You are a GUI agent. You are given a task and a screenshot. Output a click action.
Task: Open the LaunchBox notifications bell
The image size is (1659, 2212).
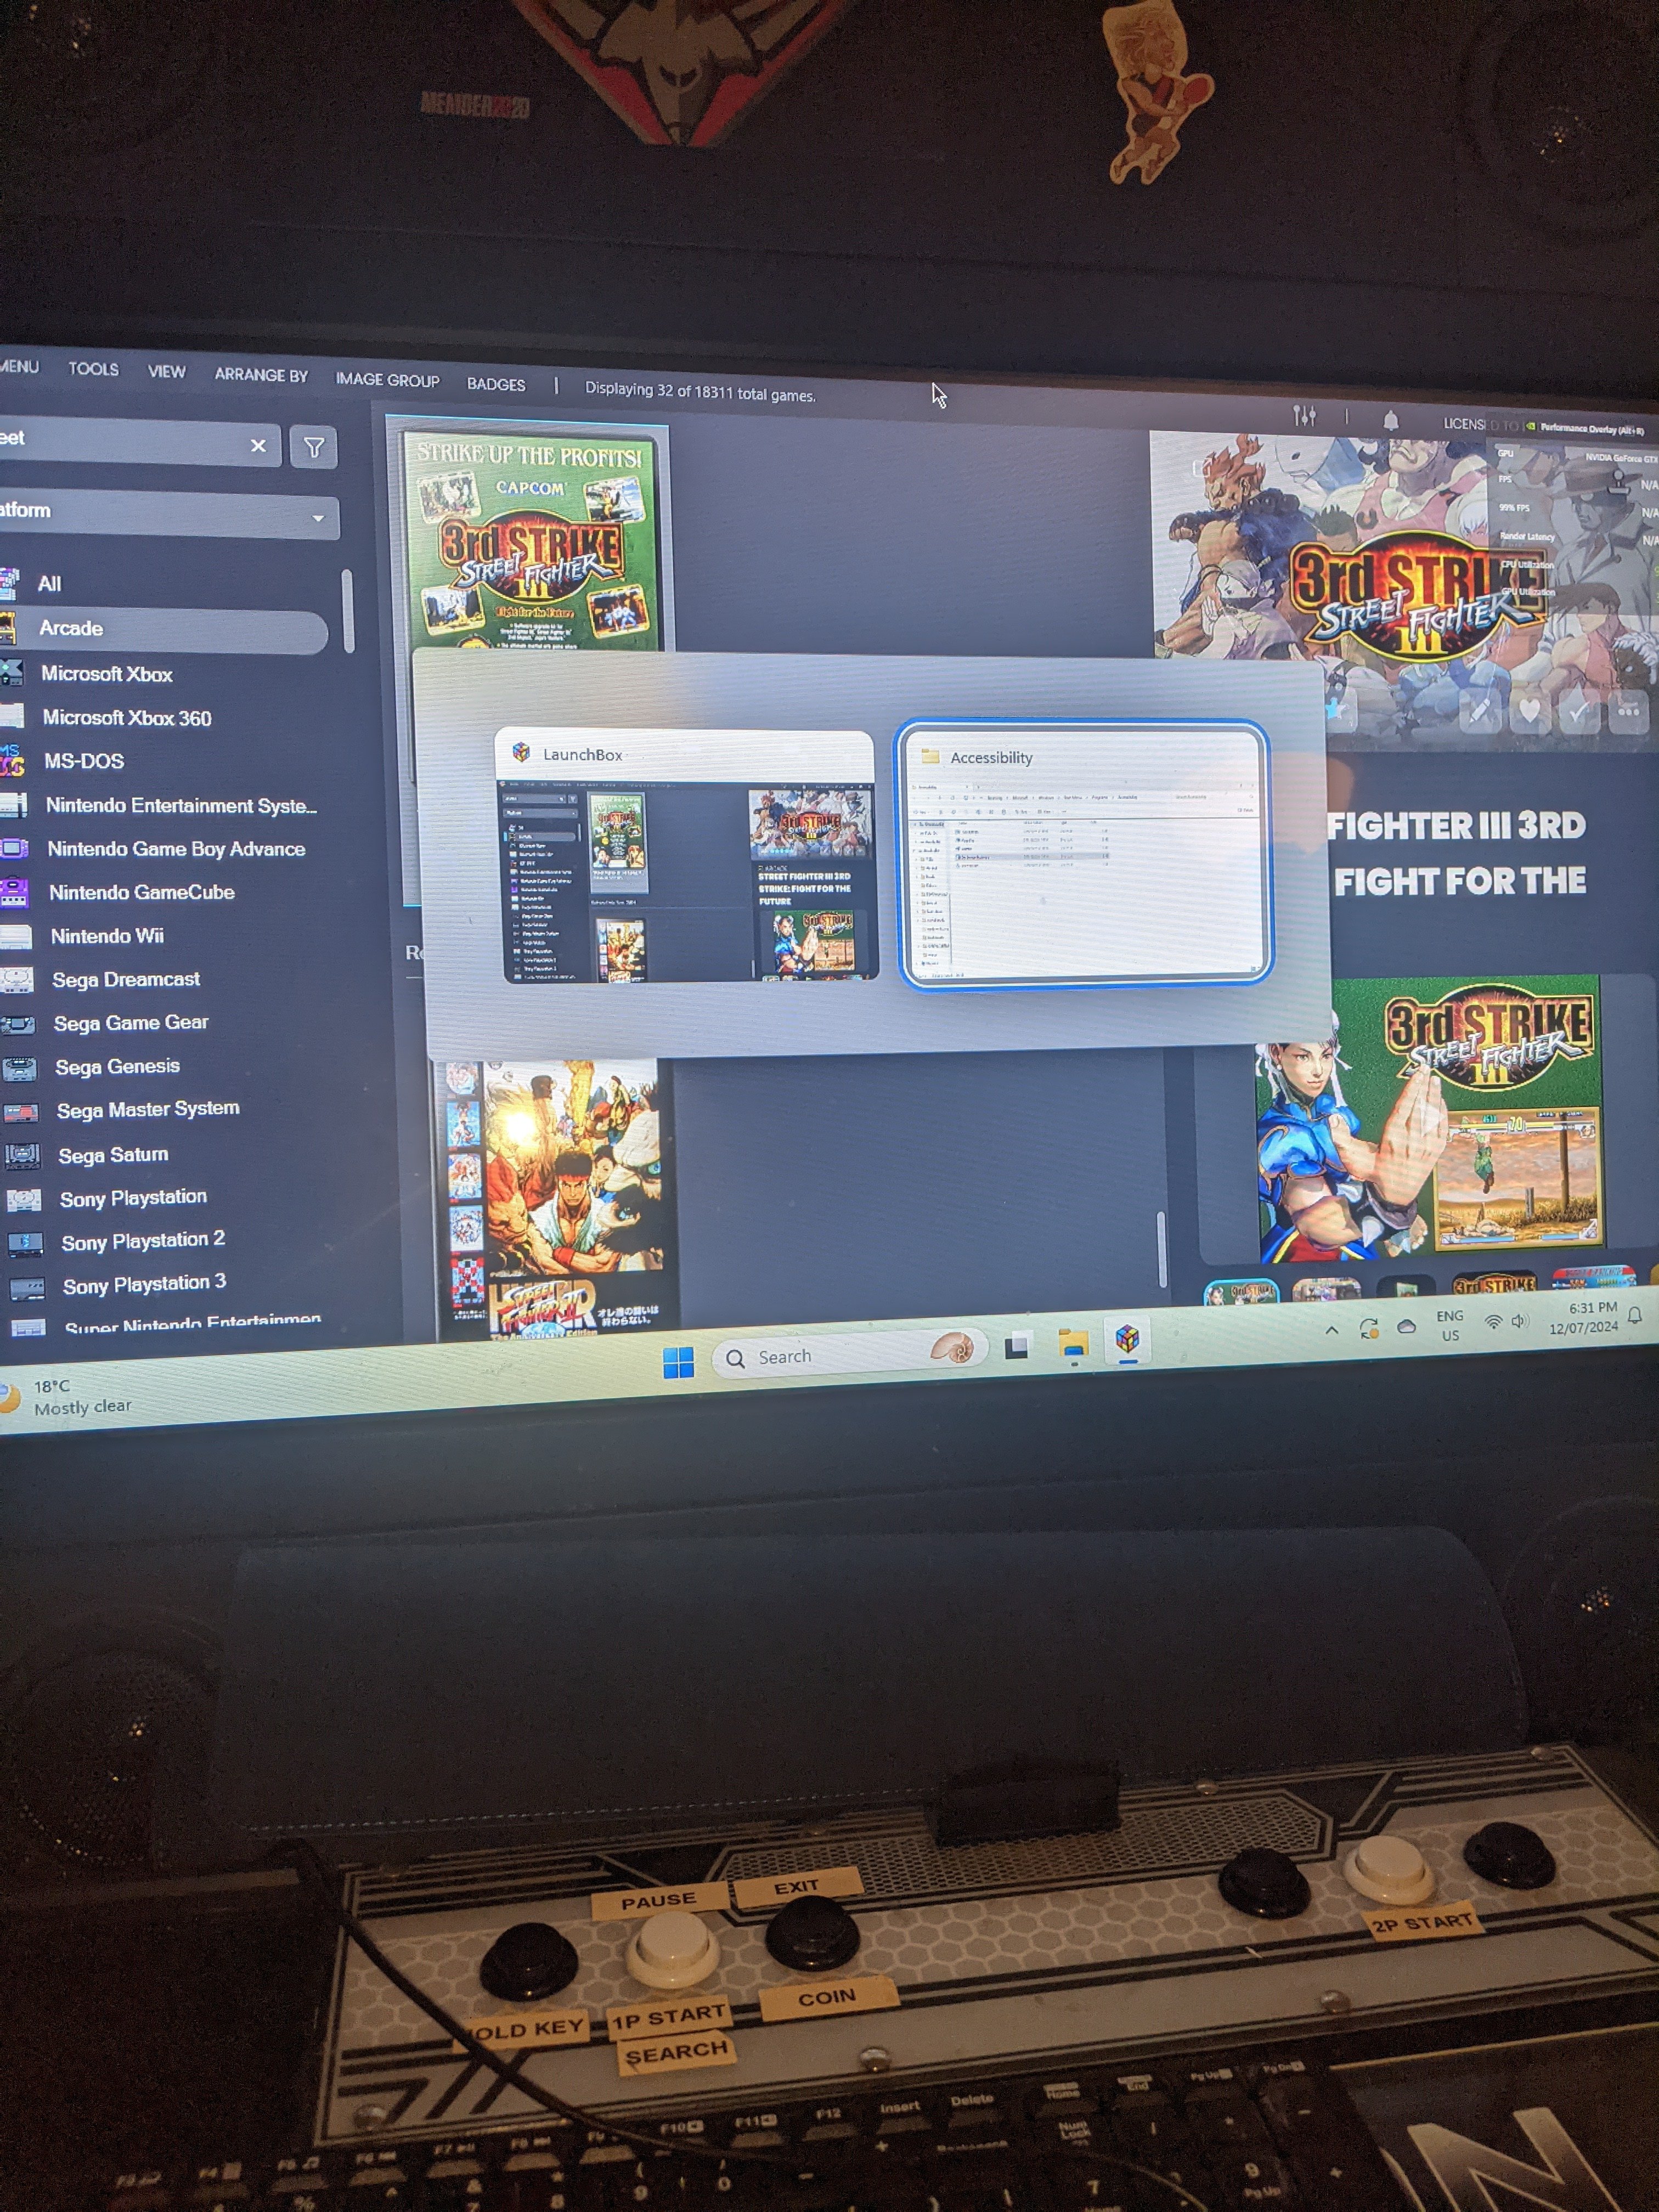click(x=1390, y=420)
